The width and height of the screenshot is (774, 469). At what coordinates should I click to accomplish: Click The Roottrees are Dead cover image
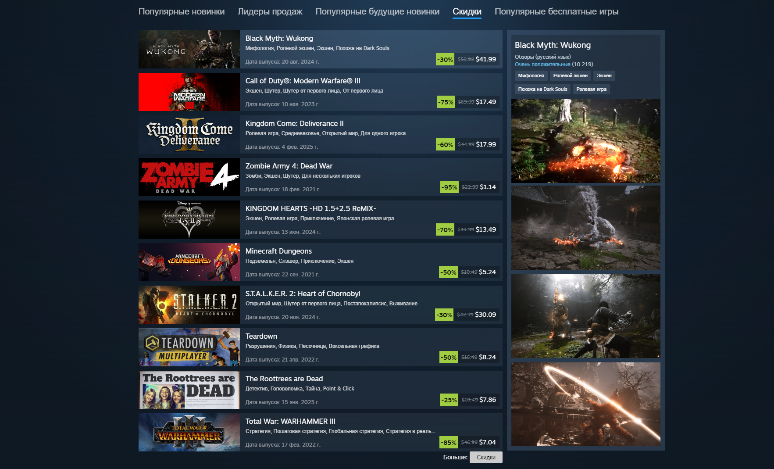[189, 390]
